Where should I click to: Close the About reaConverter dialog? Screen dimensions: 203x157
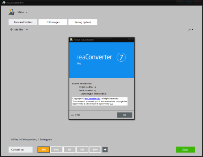(131, 39)
